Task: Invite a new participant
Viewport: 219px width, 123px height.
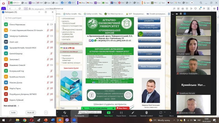Action: click(13, 112)
